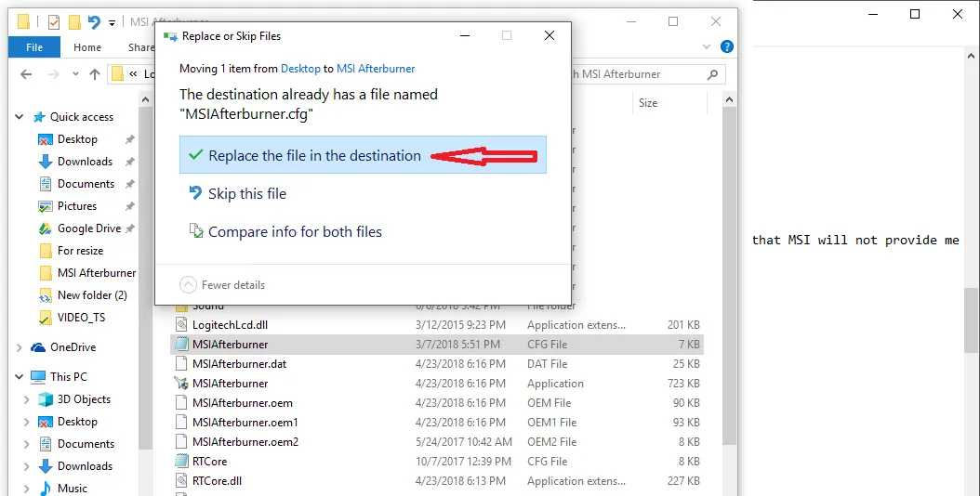Image resolution: width=980 pixels, height=496 pixels.
Task: Select Quick access star icon
Action: click(39, 117)
